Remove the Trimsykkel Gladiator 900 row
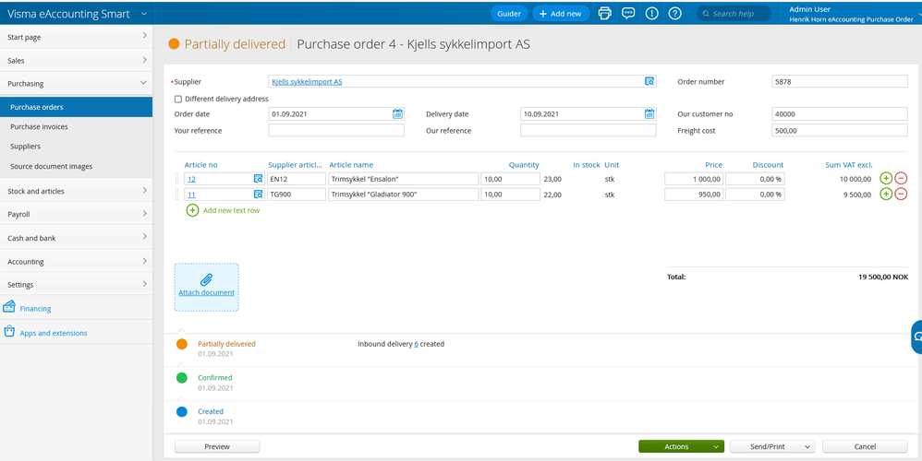The height and width of the screenshot is (461, 922). 901,195
